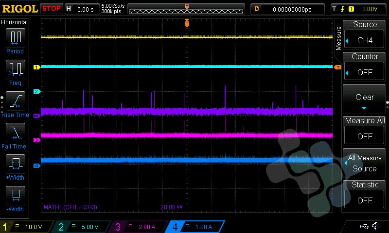This screenshot has width=389, height=233.
Task: Click the speaker sound icon
Action: [x=376, y=226]
